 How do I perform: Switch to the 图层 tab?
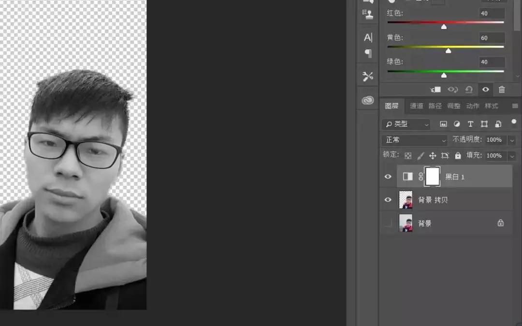[x=391, y=106]
